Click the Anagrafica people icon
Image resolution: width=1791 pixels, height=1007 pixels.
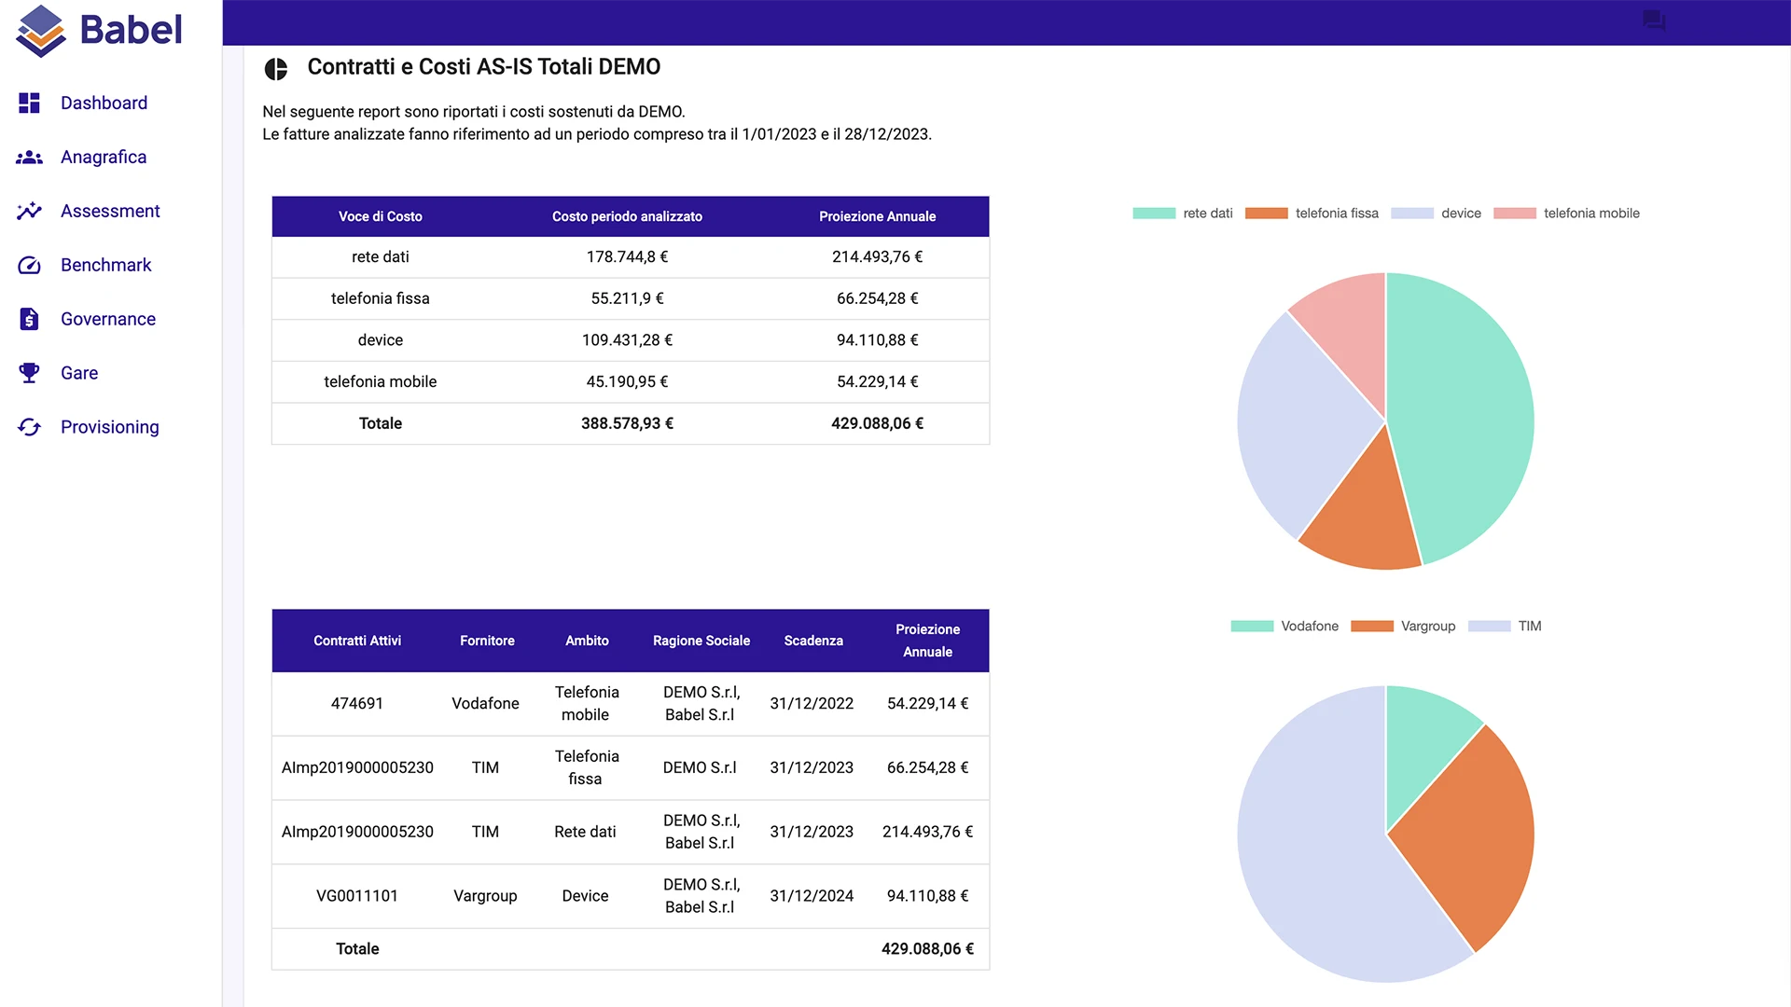click(x=29, y=157)
